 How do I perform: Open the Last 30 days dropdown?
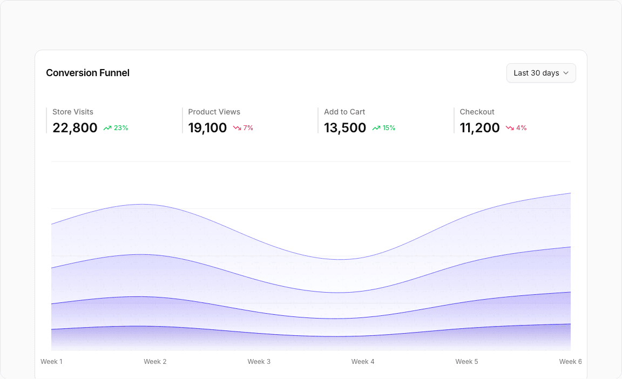pyautogui.click(x=540, y=73)
